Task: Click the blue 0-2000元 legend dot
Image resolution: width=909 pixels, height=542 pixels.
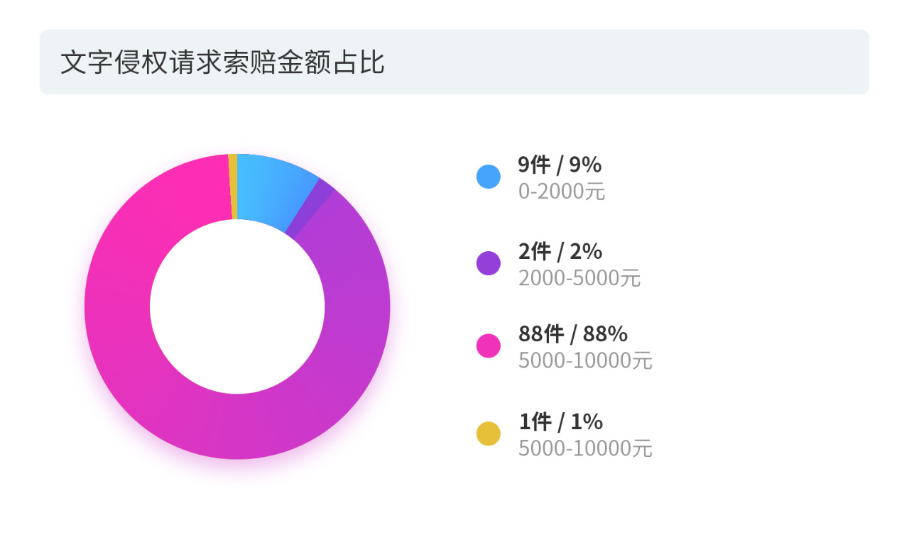Action: (489, 177)
